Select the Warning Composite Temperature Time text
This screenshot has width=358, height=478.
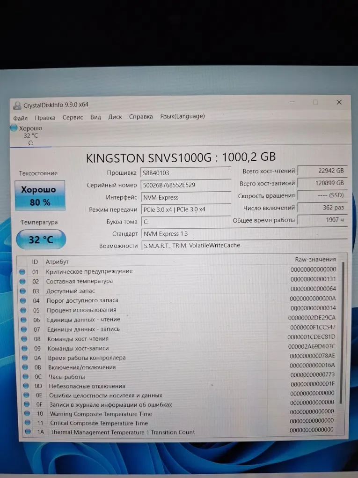101,414
